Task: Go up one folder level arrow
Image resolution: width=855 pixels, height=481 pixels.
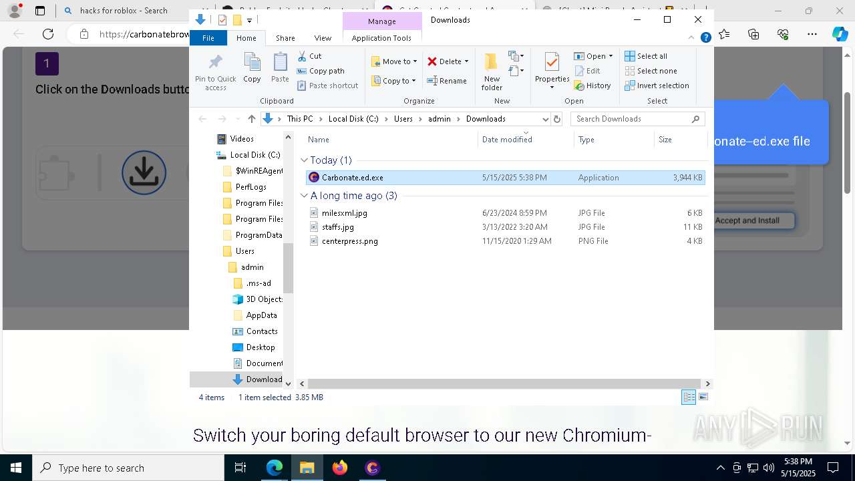Action: [251, 119]
